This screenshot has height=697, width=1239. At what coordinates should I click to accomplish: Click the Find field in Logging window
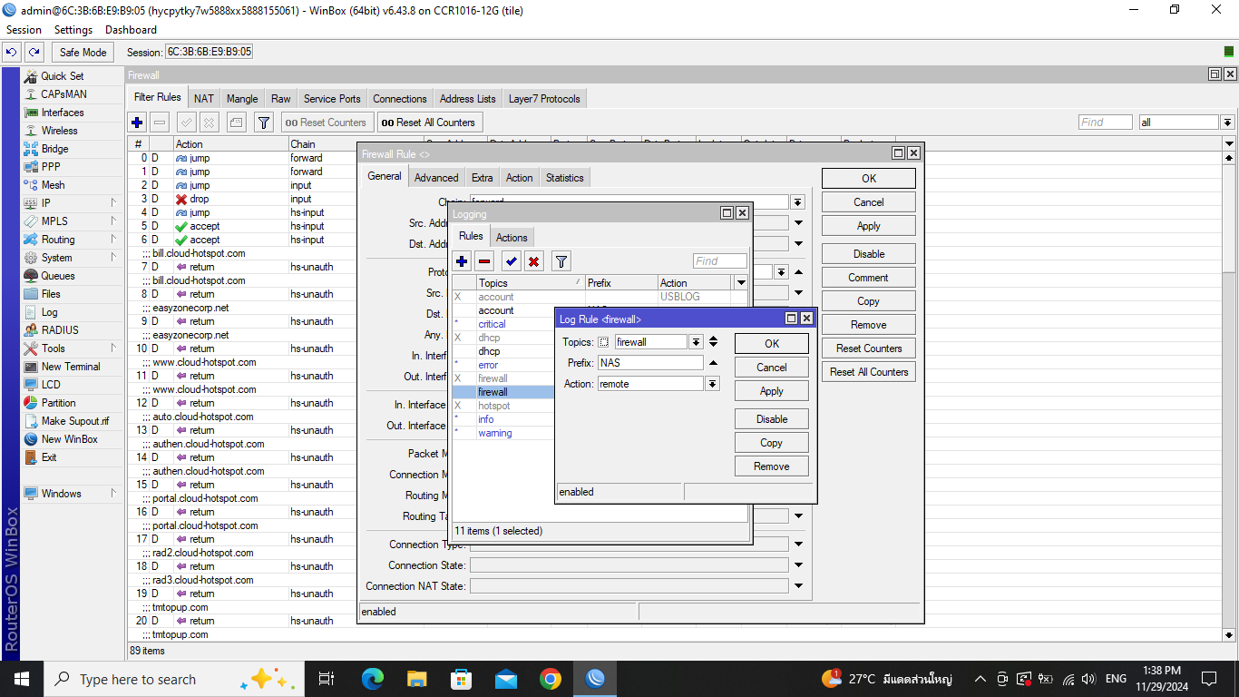tap(720, 261)
